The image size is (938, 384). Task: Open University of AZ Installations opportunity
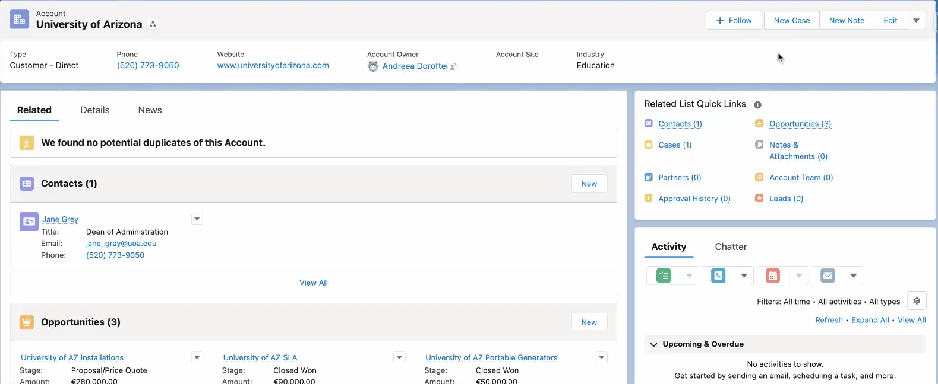(x=72, y=357)
